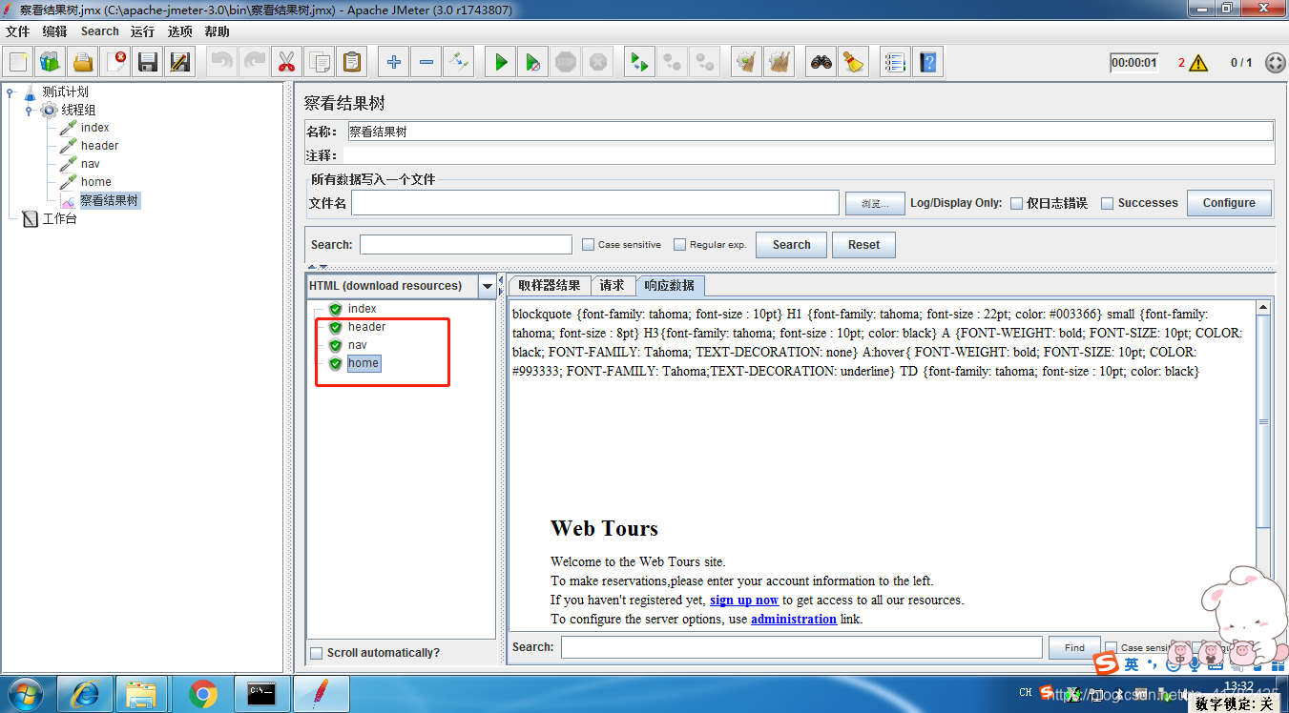Viewport: 1289px width, 713px height.
Task: Click the Reset button
Action: (863, 245)
